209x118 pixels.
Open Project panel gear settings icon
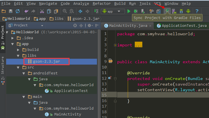[x=90, y=25]
